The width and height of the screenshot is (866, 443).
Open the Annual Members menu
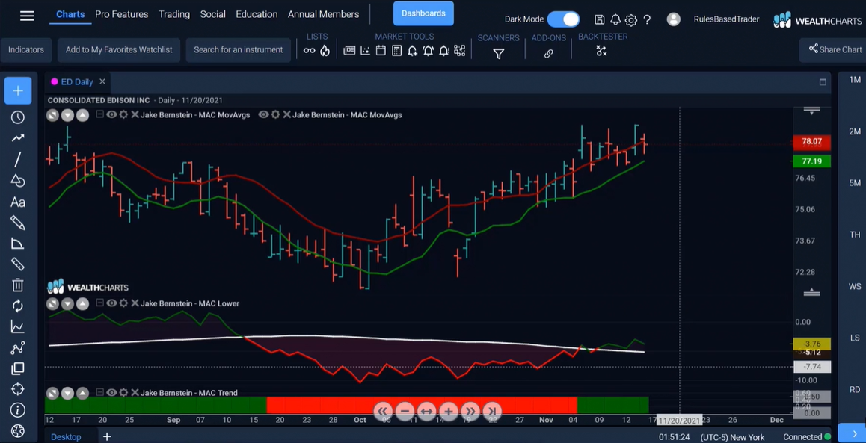click(x=323, y=14)
